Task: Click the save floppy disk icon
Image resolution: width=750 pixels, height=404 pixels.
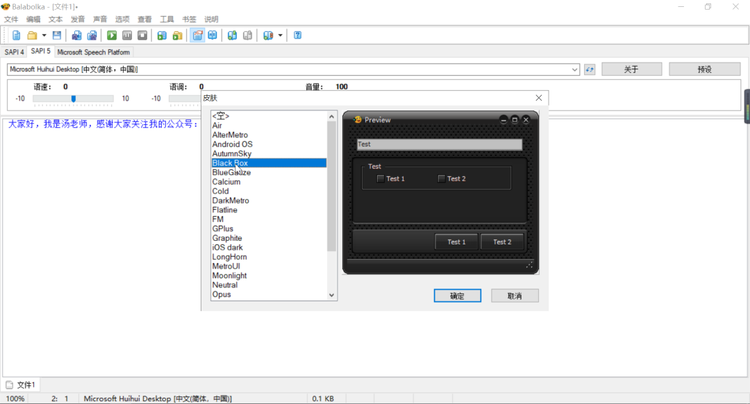Action: tap(57, 35)
